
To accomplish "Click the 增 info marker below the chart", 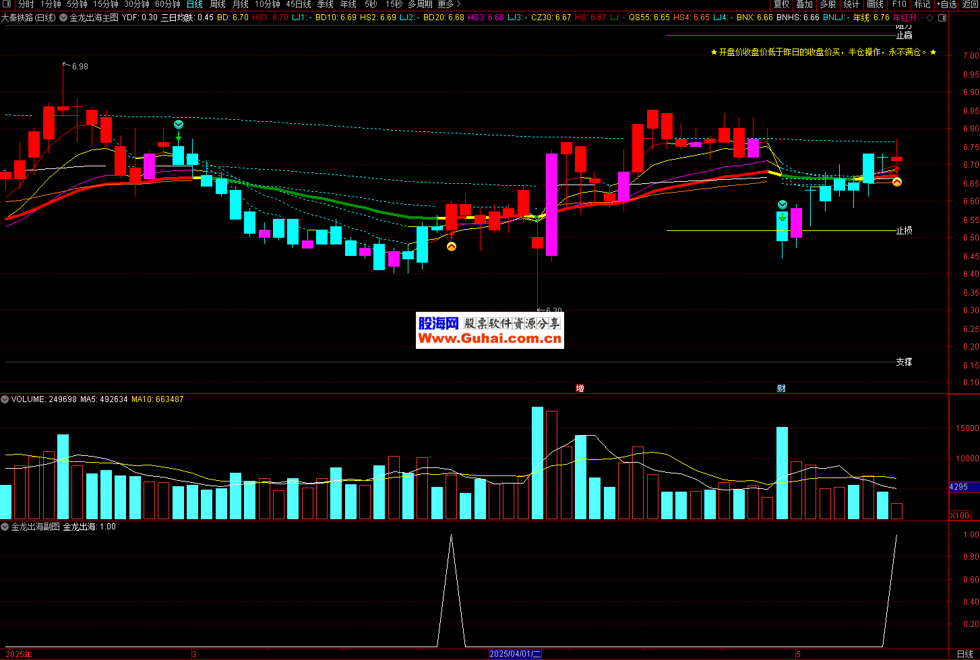I will [580, 388].
